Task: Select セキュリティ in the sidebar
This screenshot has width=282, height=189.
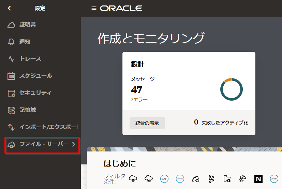Action: [x=35, y=93]
